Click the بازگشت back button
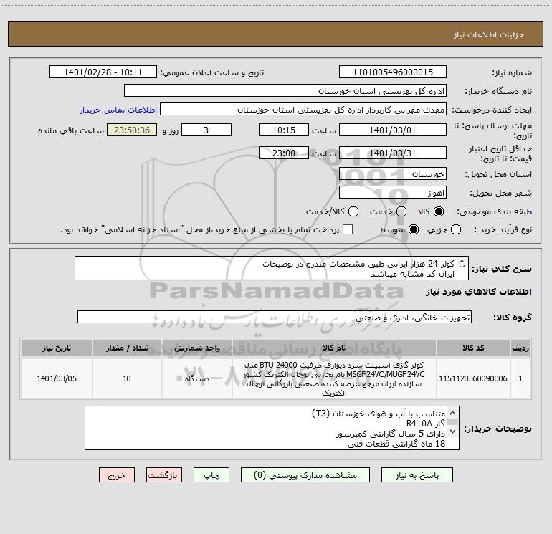The width and height of the screenshot is (552, 534). pyautogui.click(x=164, y=475)
